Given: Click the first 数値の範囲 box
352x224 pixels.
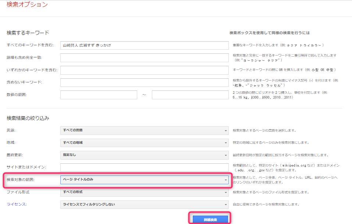Looking at the screenshot, I should coord(99,95).
